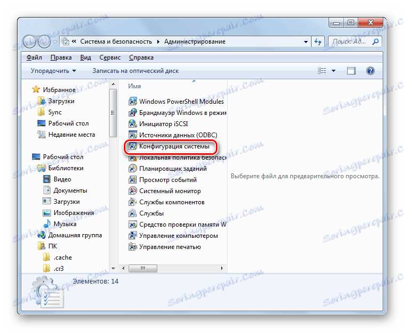Click the Имя column header
Image resolution: width=404 pixels, height=332 pixels.
click(x=134, y=86)
